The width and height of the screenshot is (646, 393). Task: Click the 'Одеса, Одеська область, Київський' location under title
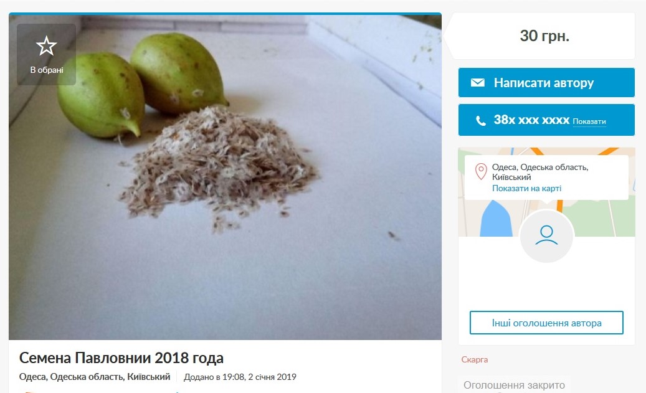[94, 377]
